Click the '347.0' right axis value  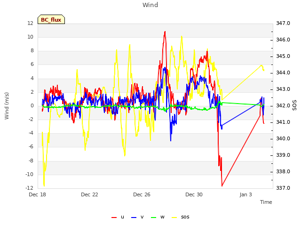(283, 23)
